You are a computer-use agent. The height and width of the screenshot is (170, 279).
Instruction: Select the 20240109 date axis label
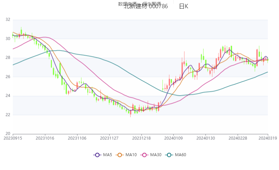click(x=174, y=138)
